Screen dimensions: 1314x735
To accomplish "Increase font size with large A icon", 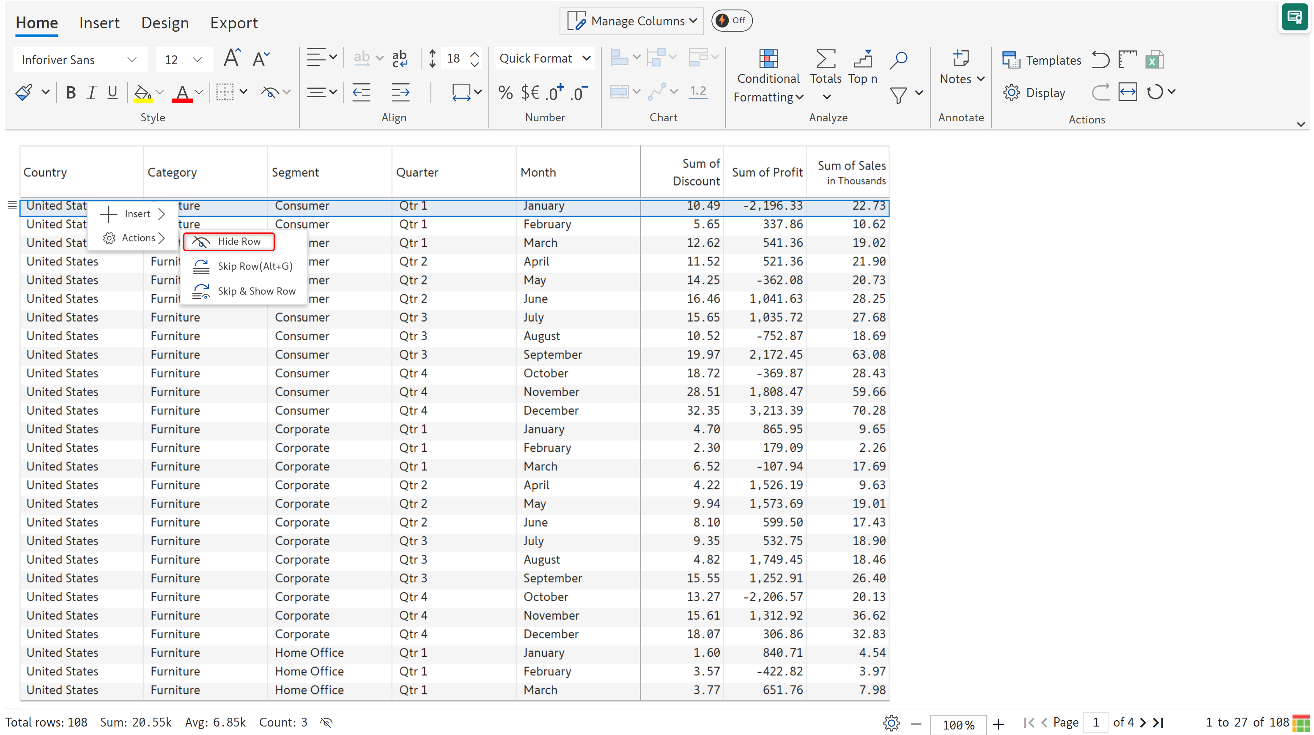I will click(232, 58).
